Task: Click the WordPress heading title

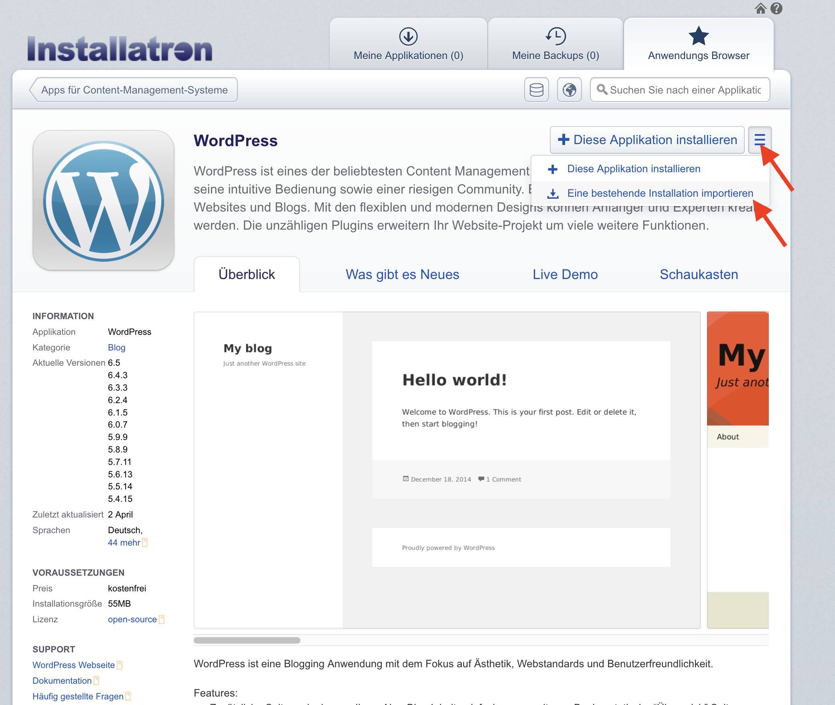Action: click(x=235, y=141)
